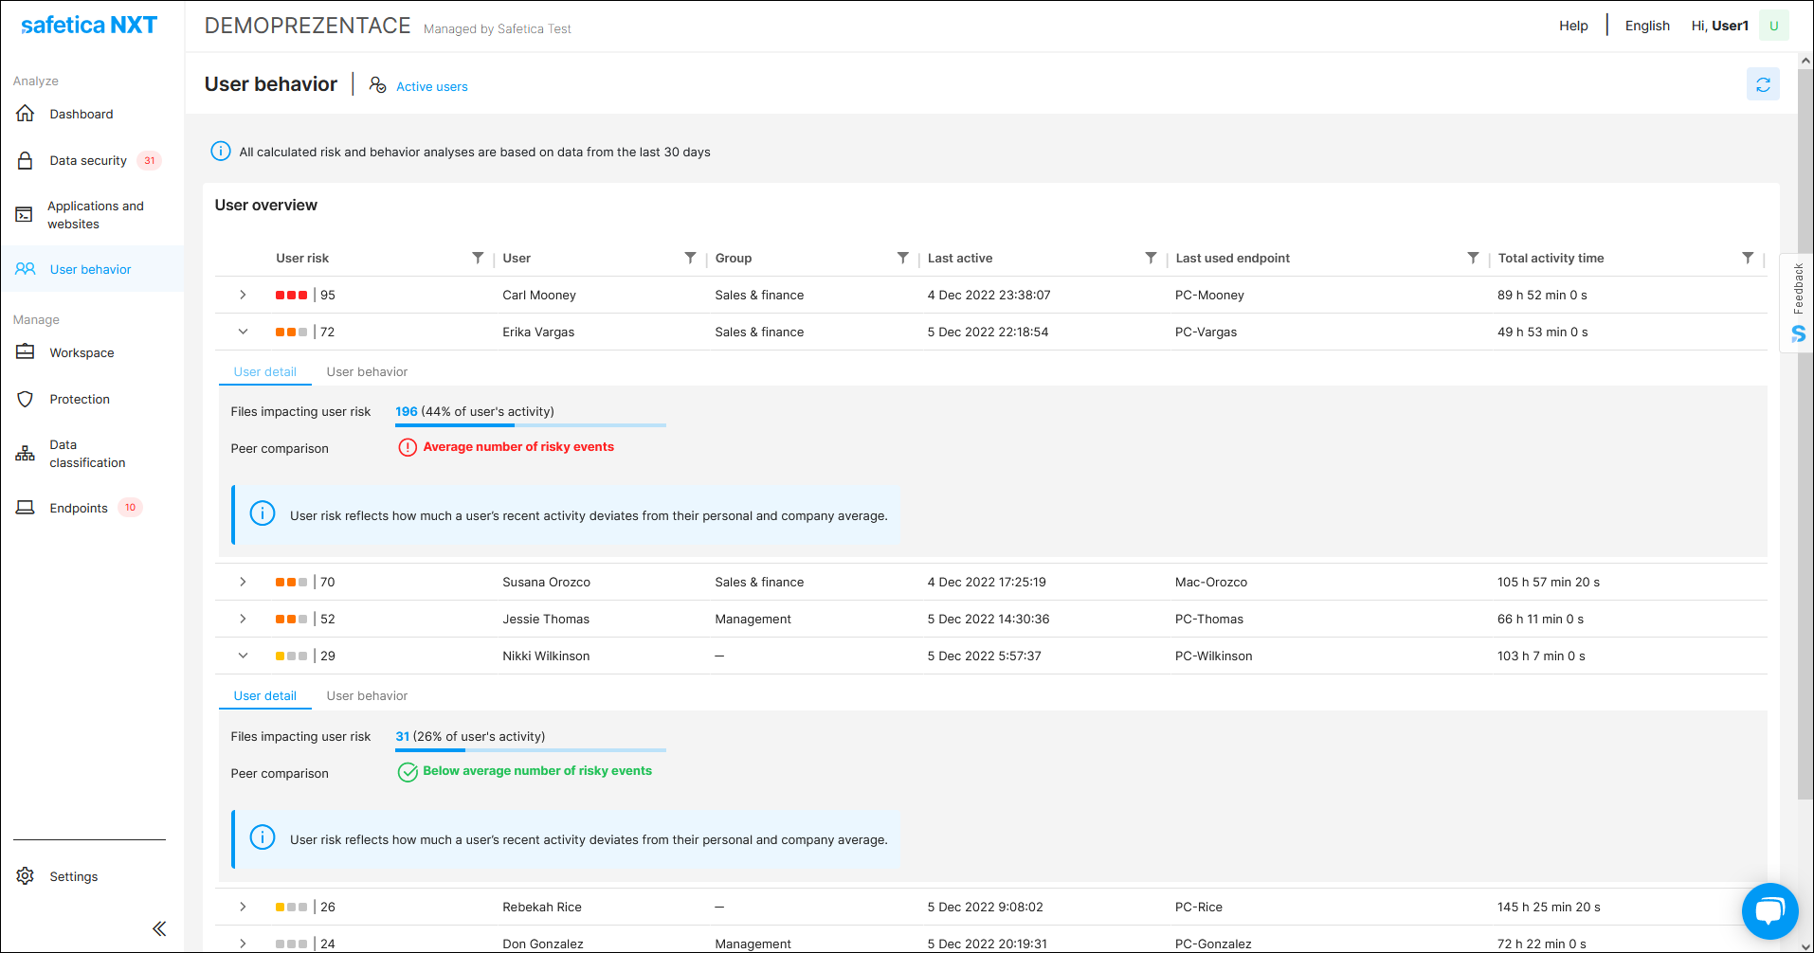
Task: Click the 196 files impacting risk link
Action: pyautogui.click(x=406, y=412)
